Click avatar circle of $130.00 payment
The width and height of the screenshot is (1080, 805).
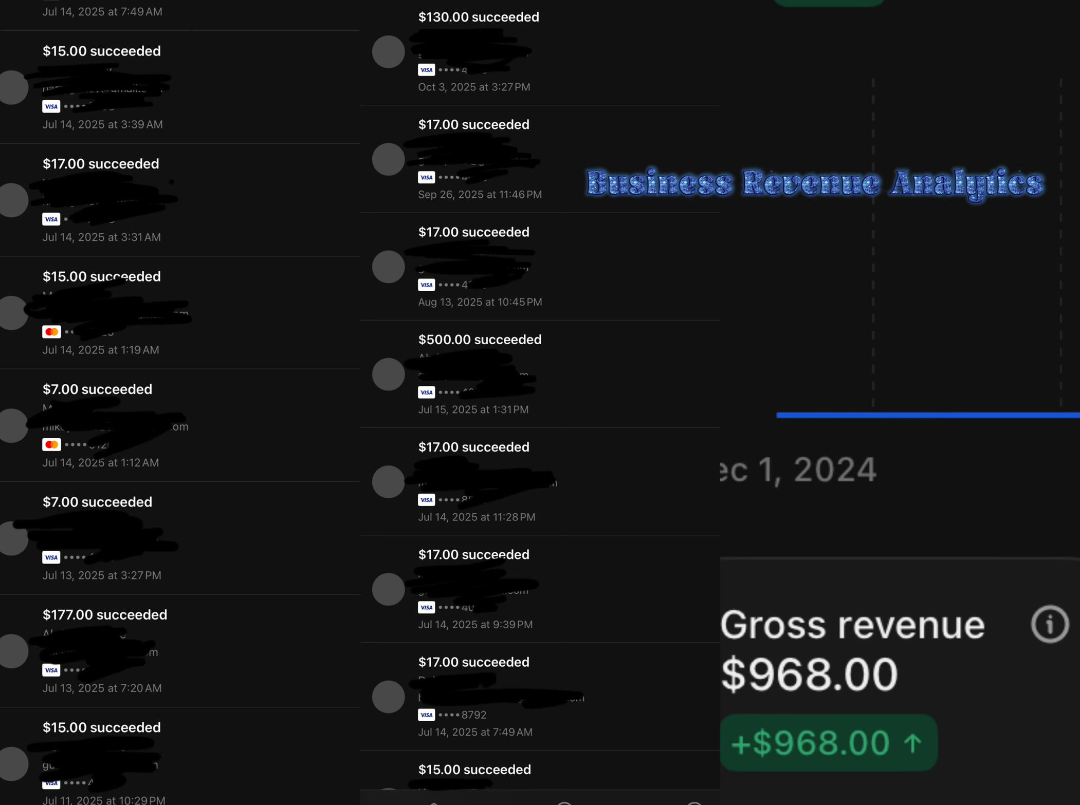point(388,52)
